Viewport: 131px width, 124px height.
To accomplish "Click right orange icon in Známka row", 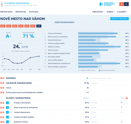I will pos(3,78).
